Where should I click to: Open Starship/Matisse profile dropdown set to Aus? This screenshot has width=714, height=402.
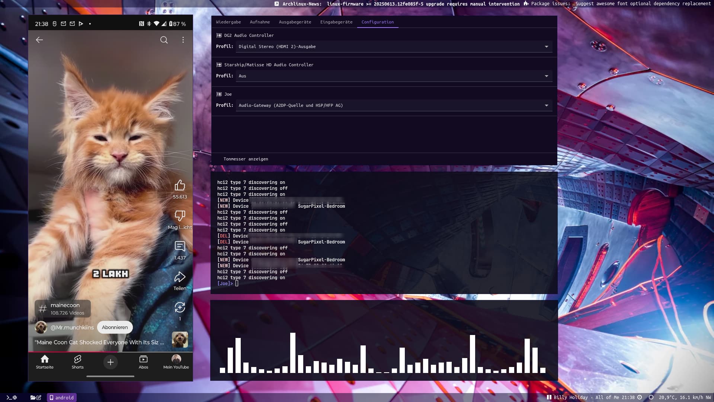394,76
